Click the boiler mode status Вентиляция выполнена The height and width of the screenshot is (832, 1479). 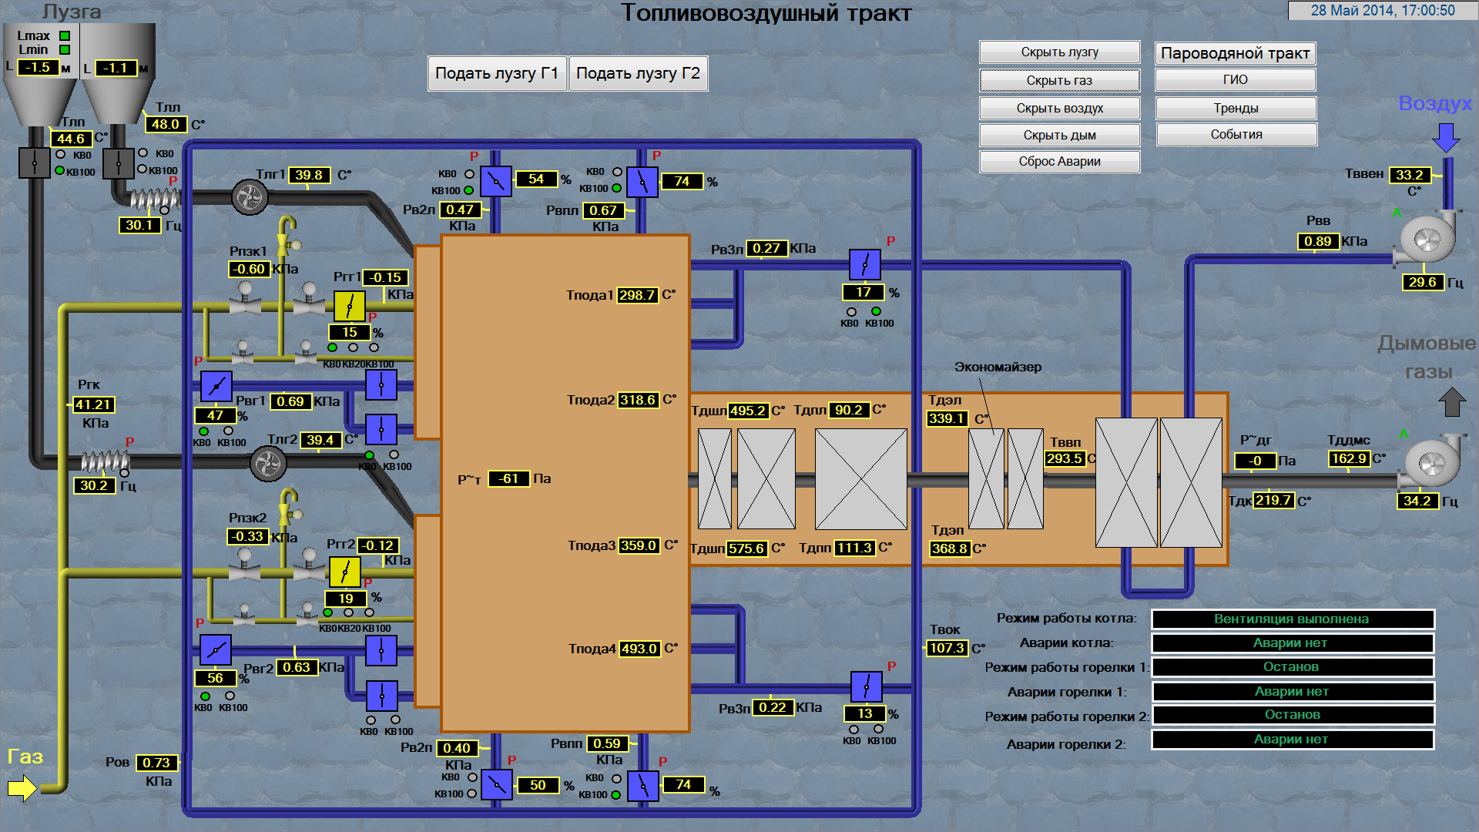pos(1292,619)
